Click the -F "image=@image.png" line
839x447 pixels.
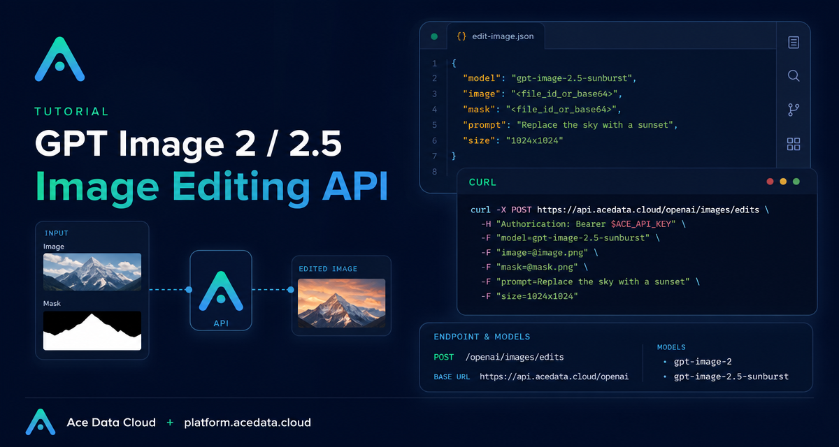tap(540, 252)
